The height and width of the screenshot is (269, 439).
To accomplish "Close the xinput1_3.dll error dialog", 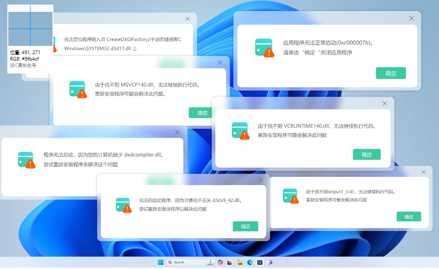I will coord(423,172).
